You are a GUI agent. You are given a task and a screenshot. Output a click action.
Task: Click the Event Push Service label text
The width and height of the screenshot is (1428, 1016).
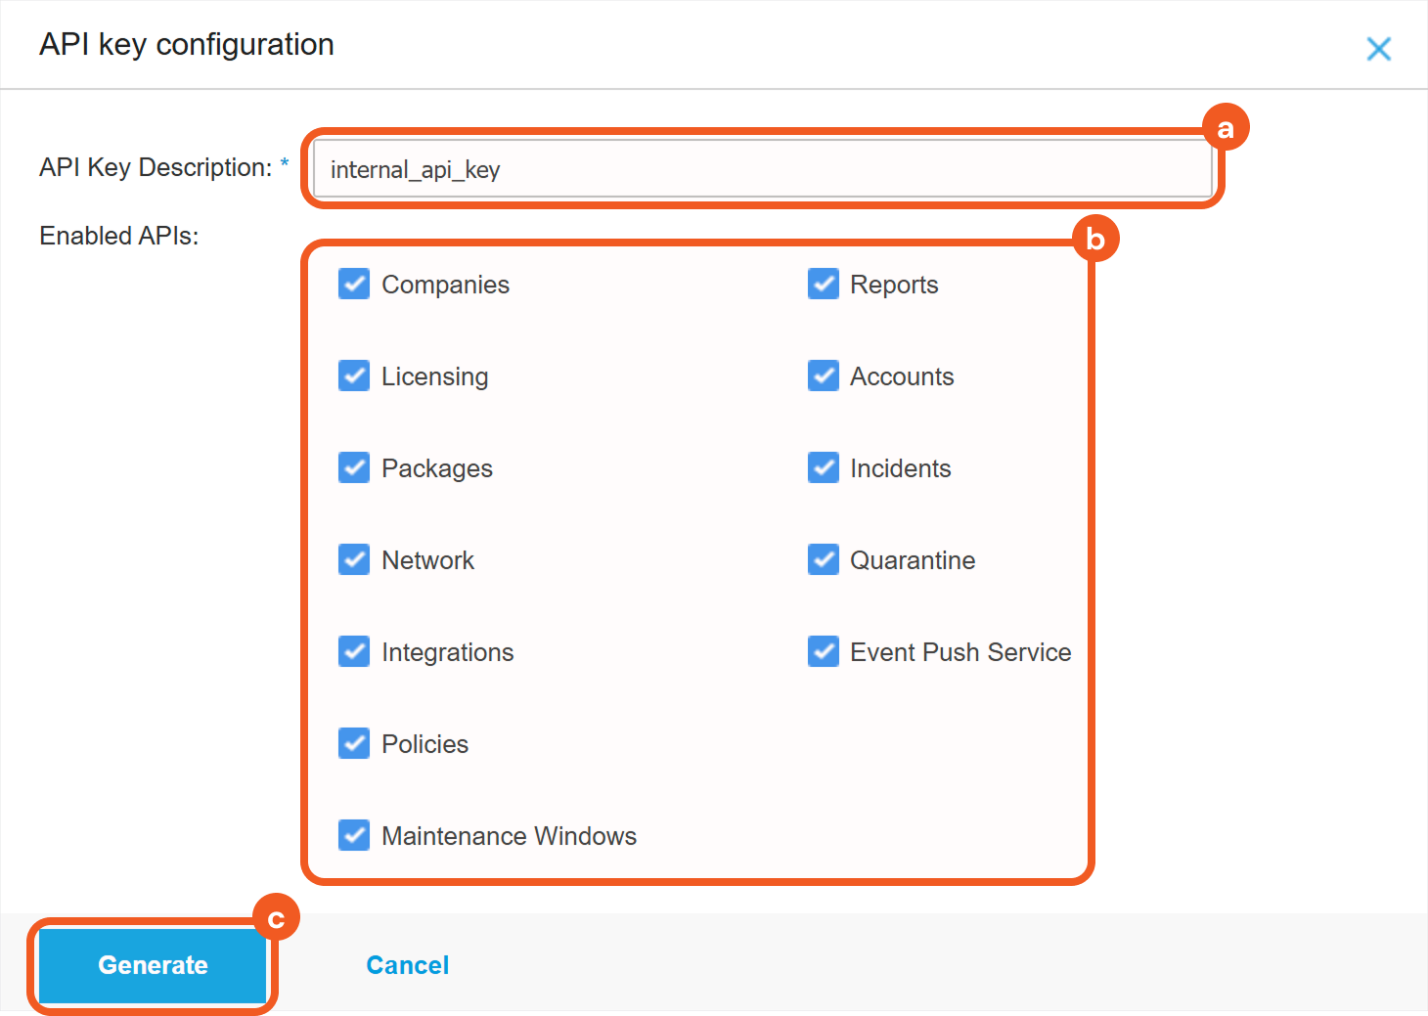(960, 652)
